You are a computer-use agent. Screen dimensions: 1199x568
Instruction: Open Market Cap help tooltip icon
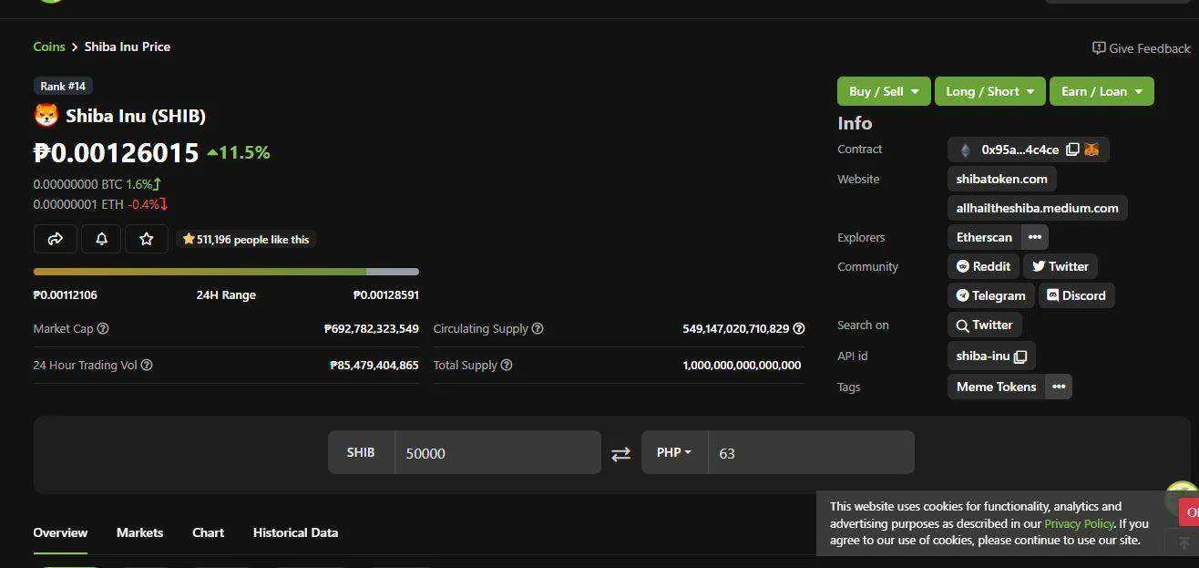pos(103,328)
